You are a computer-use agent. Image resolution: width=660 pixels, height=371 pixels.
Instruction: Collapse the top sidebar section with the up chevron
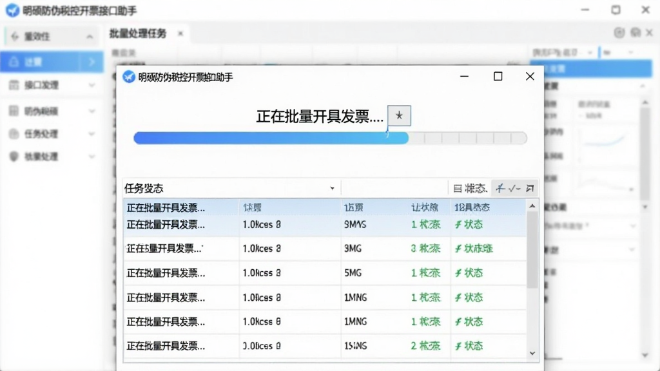tap(90, 37)
